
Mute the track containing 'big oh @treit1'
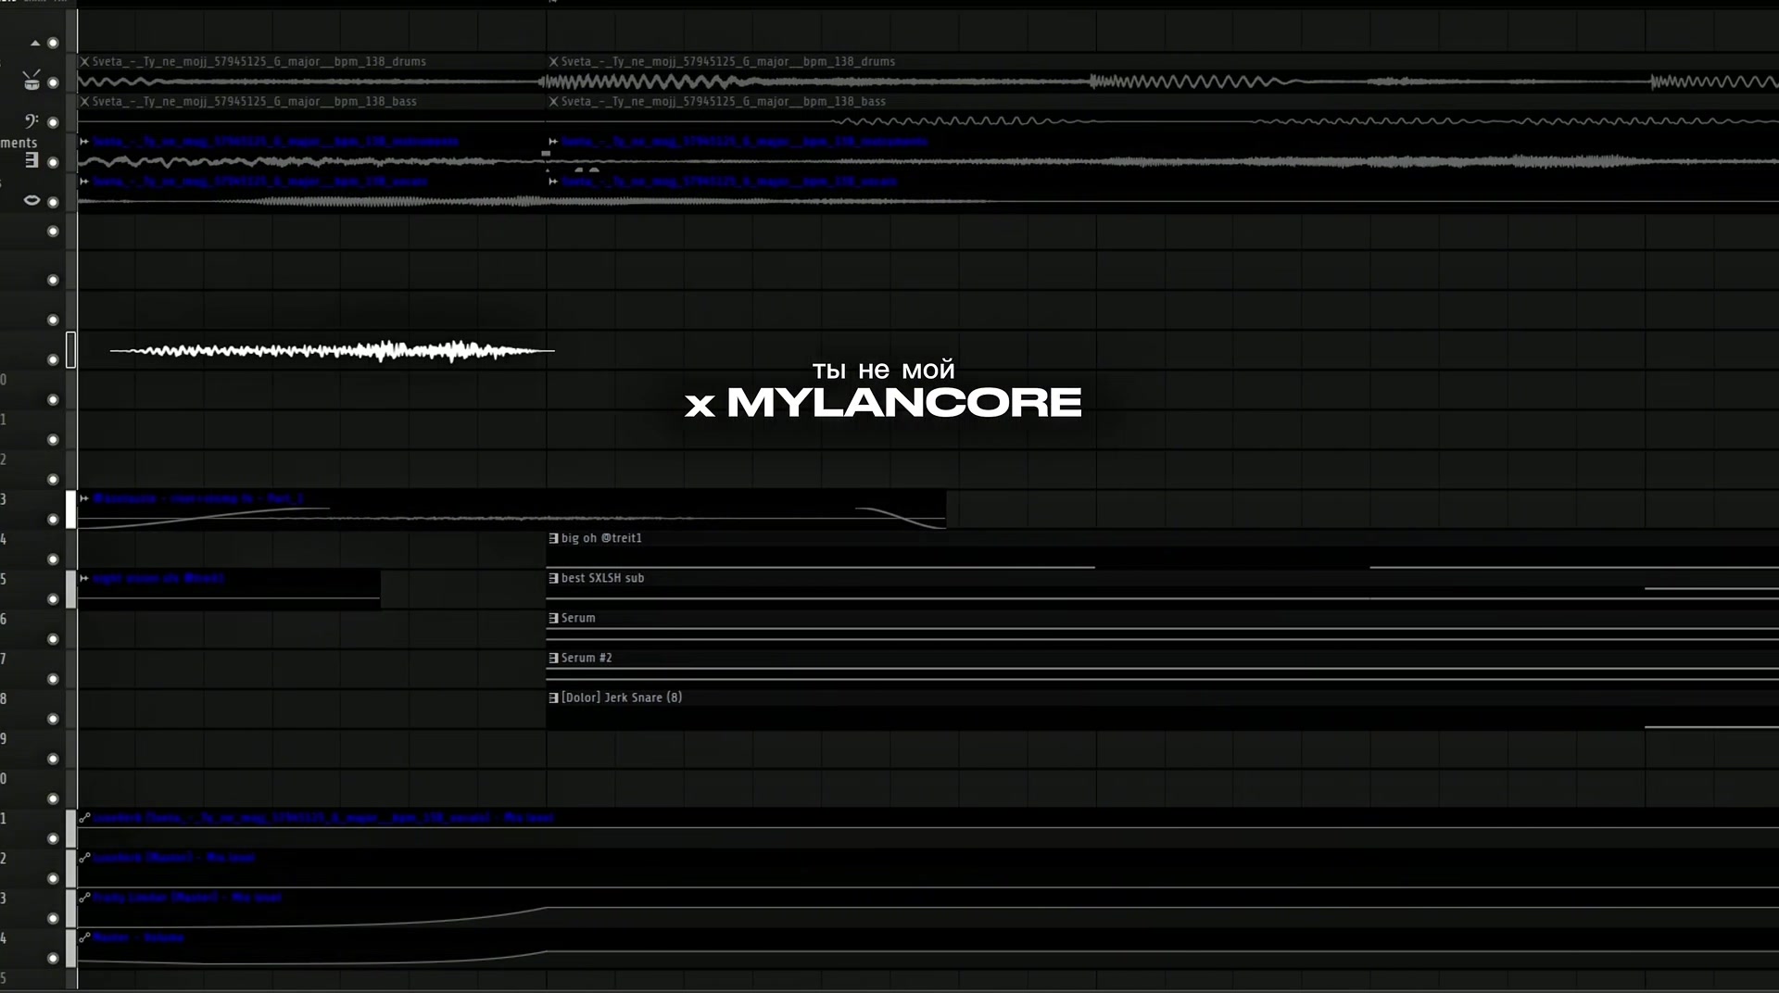(53, 559)
